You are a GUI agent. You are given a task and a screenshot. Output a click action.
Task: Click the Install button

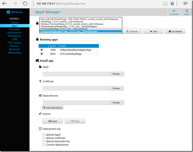pos(53,121)
